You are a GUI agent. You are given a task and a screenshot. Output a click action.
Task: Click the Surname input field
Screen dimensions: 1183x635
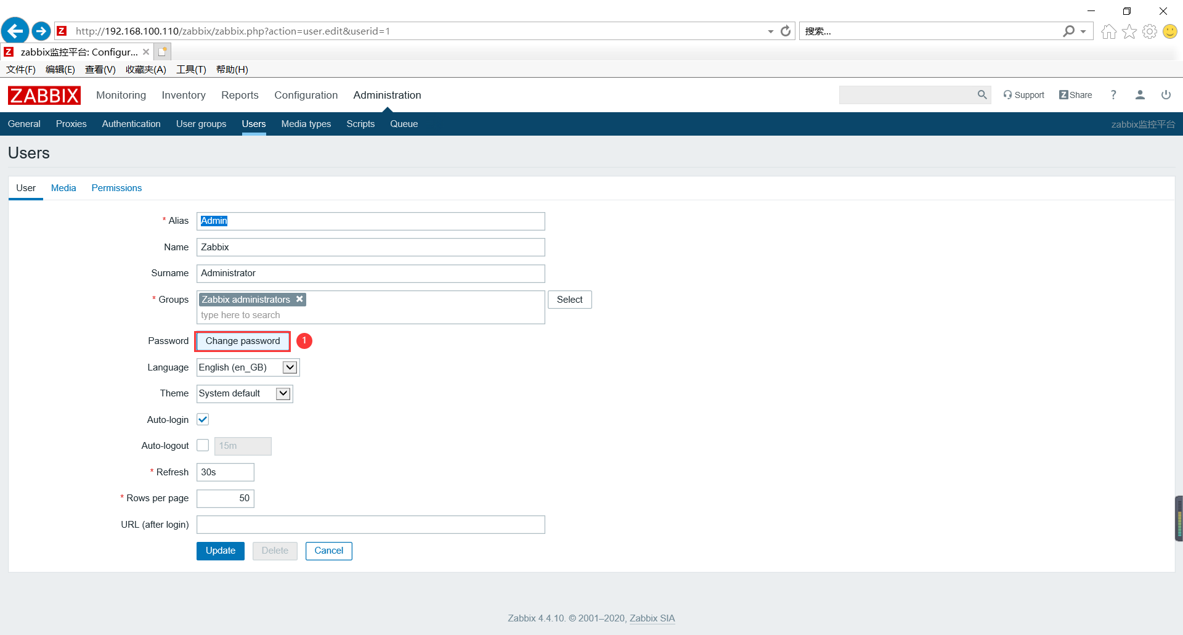tap(371, 274)
